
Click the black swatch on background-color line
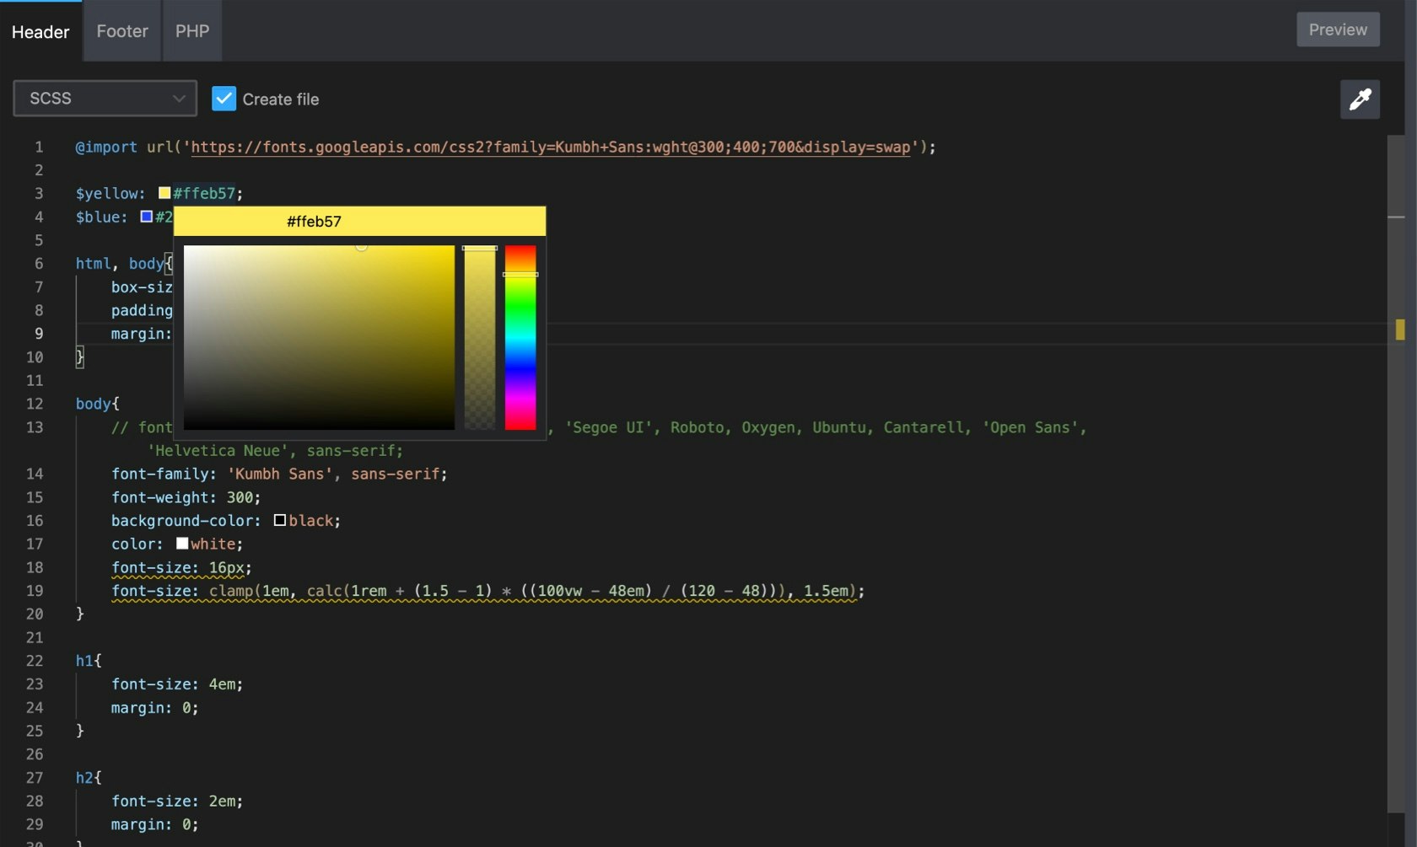click(279, 520)
